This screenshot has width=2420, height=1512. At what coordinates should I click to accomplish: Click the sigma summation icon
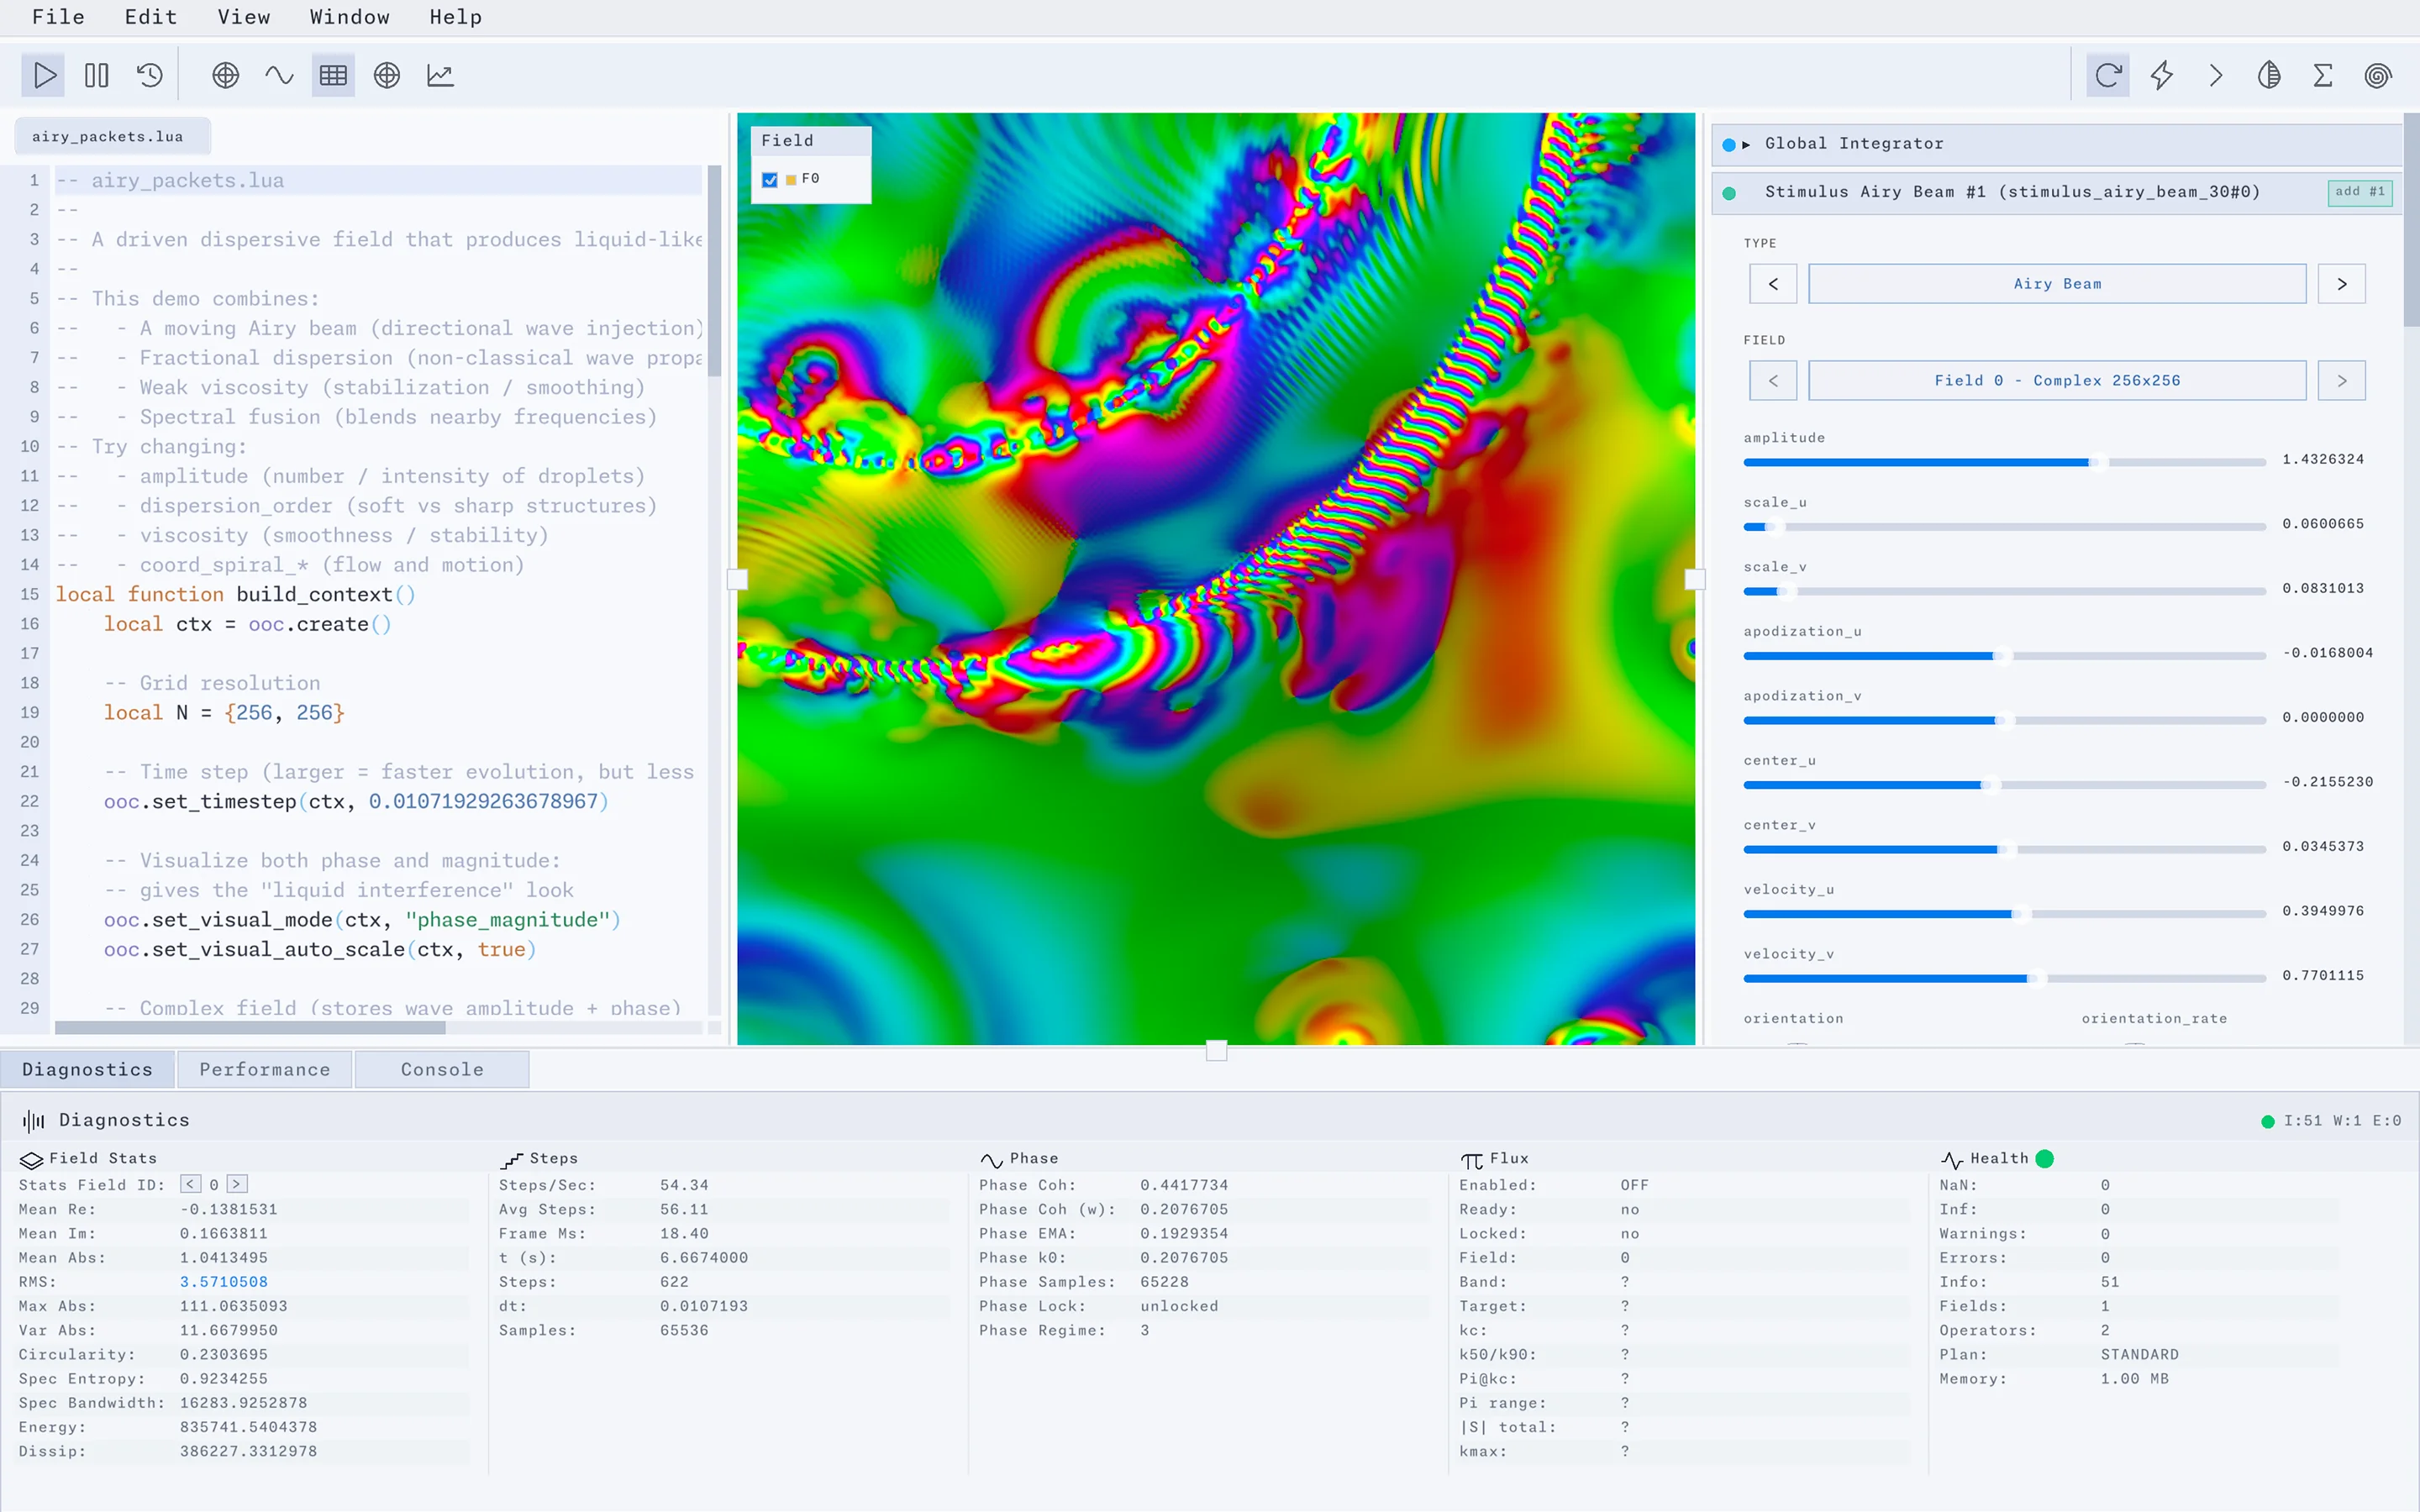[2323, 75]
